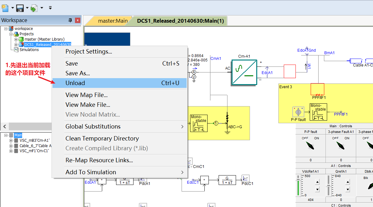Pin the Workspace panel

(70, 20)
